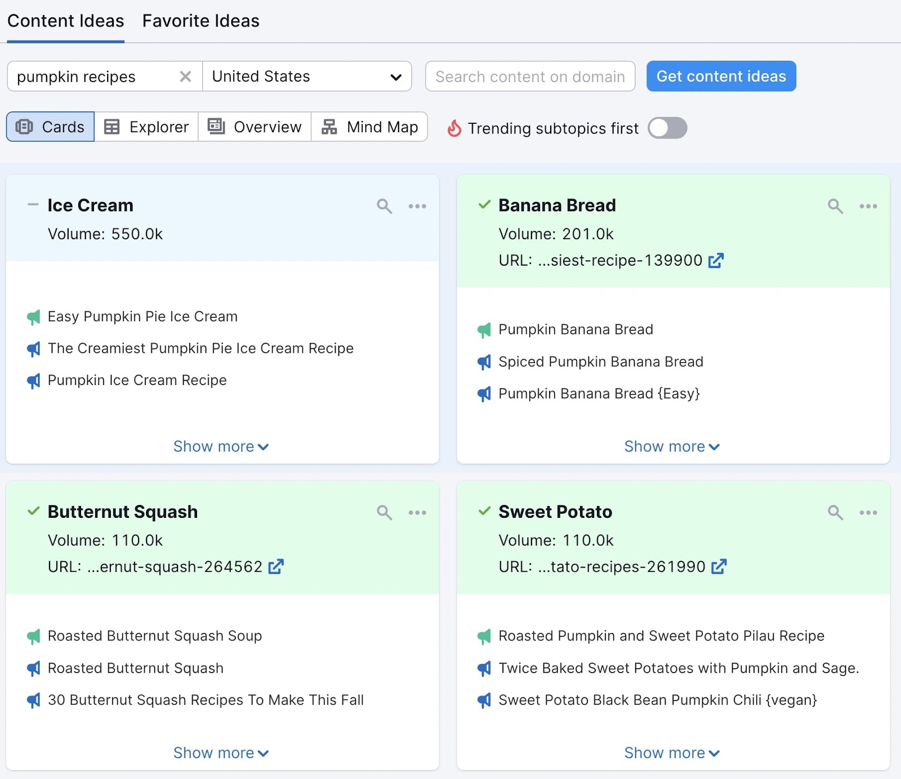
Task: Select the Content Ideas tab
Action: click(x=65, y=21)
